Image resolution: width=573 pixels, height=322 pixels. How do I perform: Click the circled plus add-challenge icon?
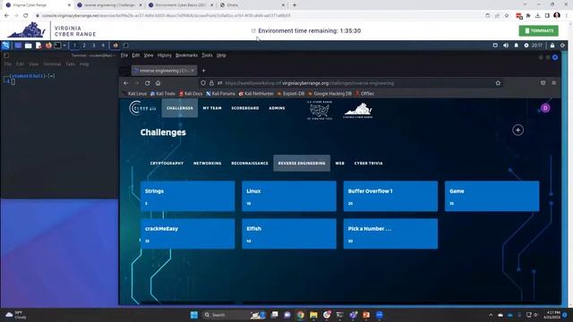click(x=517, y=130)
